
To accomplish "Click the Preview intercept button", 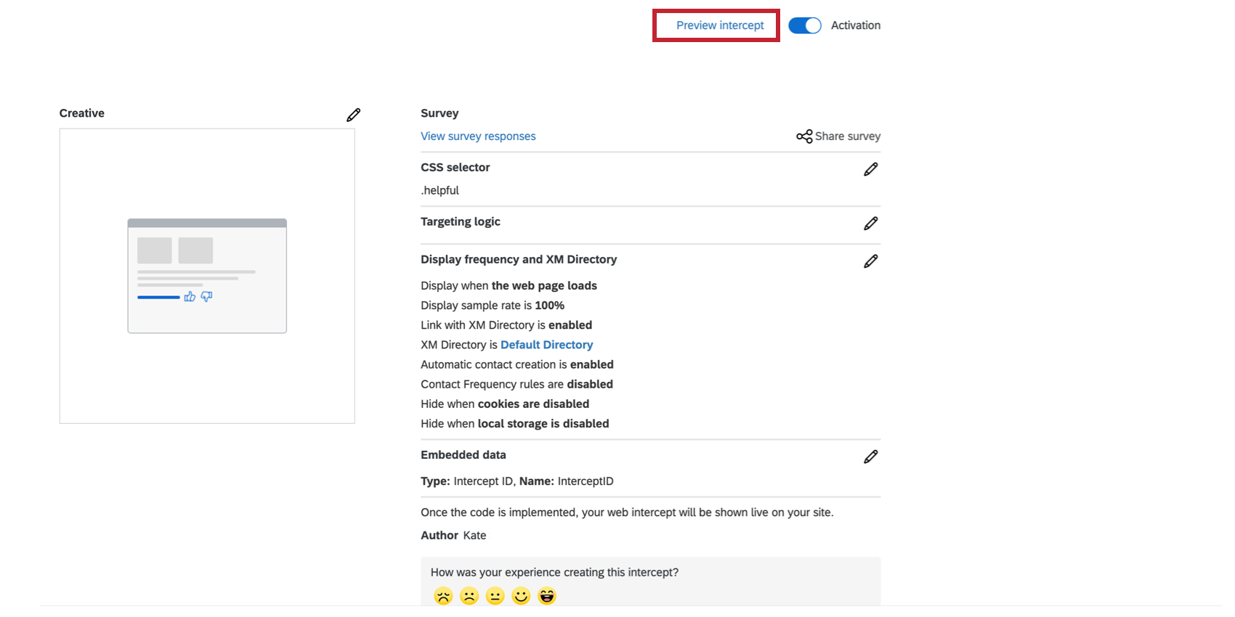I will click(x=719, y=25).
